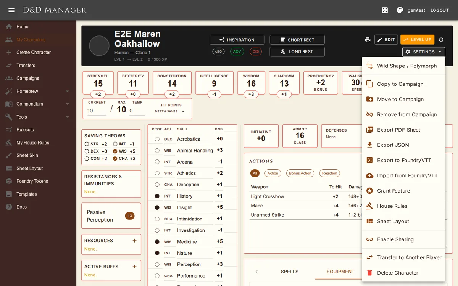This screenshot has height=286, width=458.
Task: Switch to the Equipment tab
Action: [340, 272]
